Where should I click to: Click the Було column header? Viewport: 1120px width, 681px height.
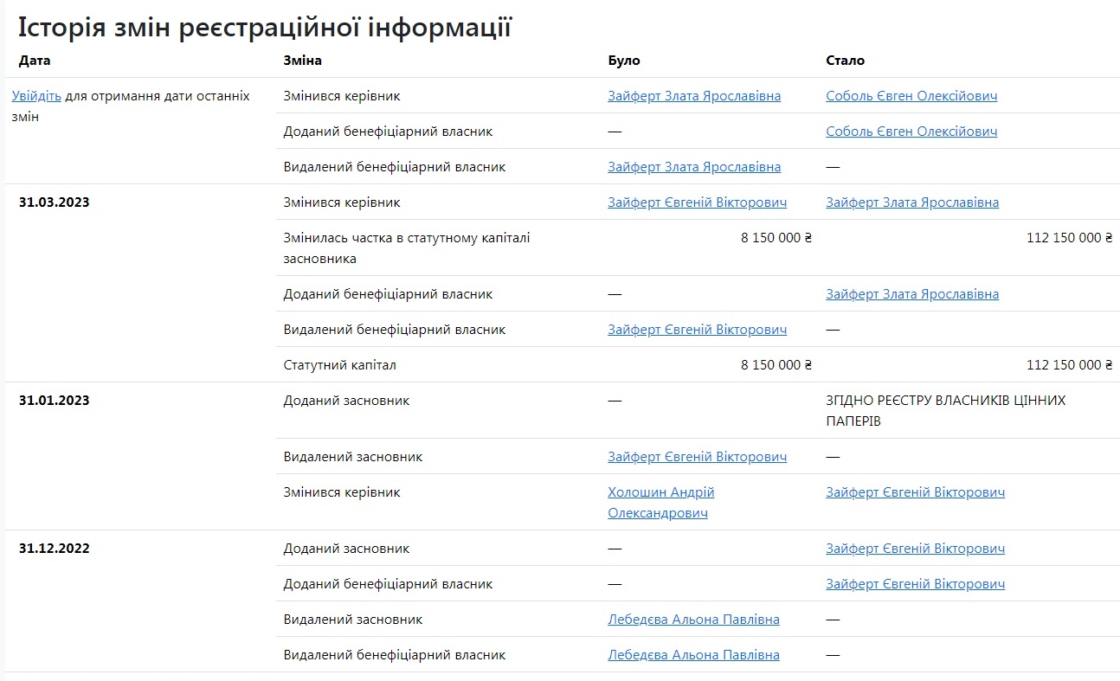point(624,61)
